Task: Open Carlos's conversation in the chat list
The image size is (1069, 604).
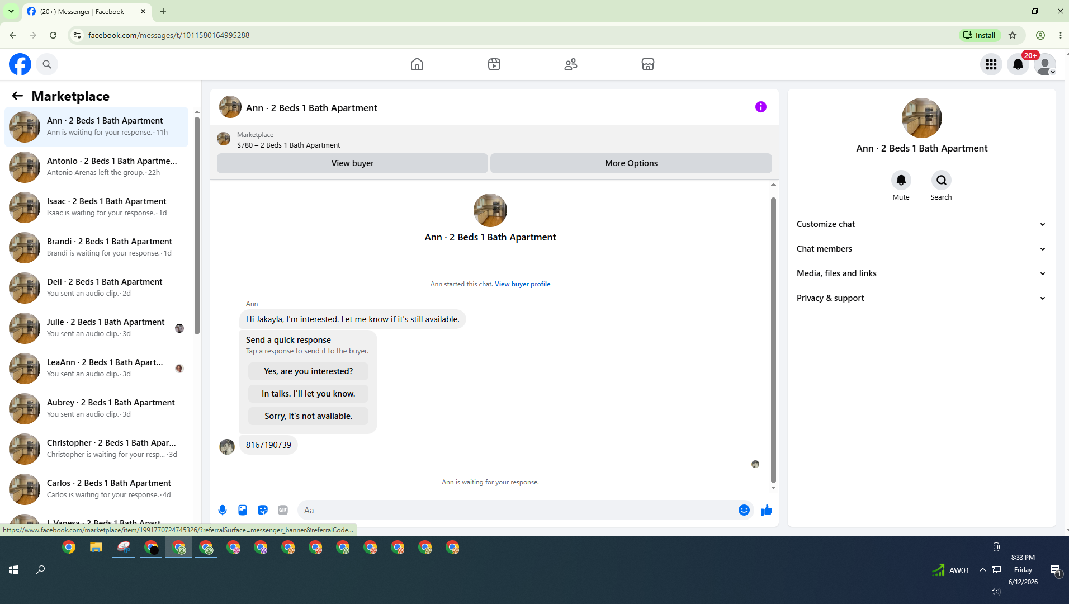Action: [96, 489]
